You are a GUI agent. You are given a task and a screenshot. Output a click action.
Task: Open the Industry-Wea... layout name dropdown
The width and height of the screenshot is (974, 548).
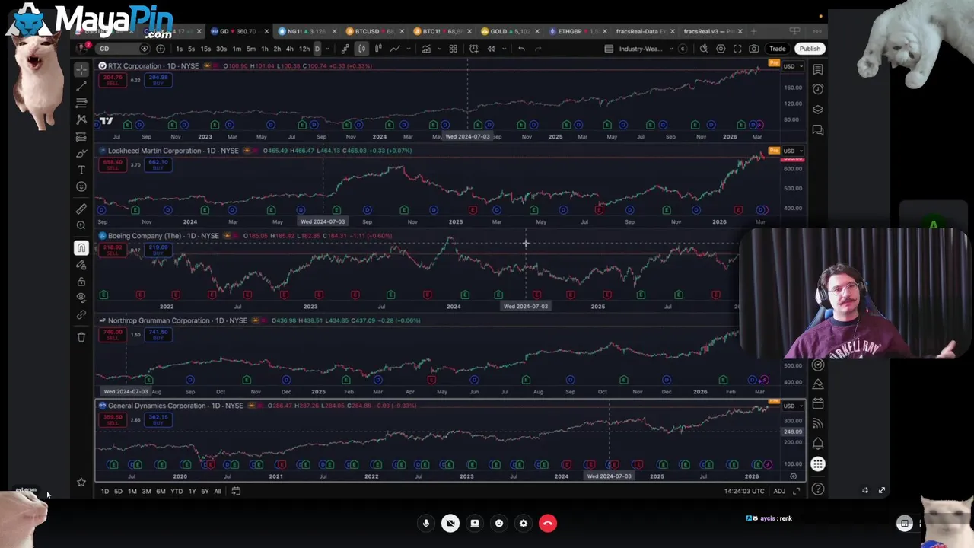click(641, 49)
